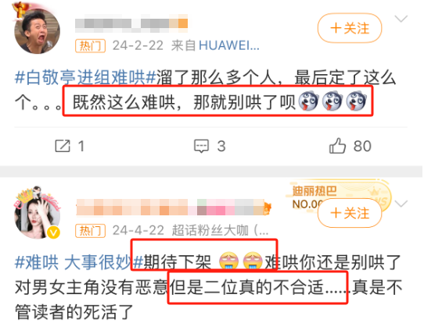Image resolution: width=424 pixels, height=330 pixels.
Task: Follow the second poster with +关注
Action: [x=350, y=213]
